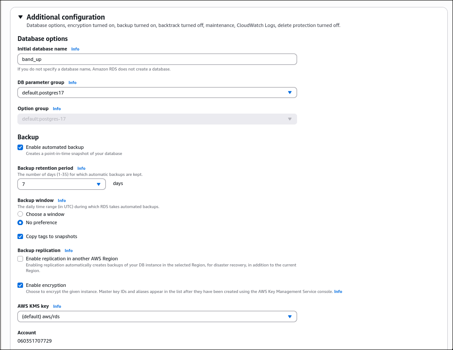This screenshot has height=350, width=453.
Task: Click the dropdown arrow on default.postgres17
Action: pyautogui.click(x=290, y=93)
